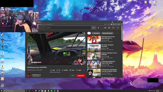Open the NP desktop shortcut
The image size is (163, 92).
click(2, 73)
